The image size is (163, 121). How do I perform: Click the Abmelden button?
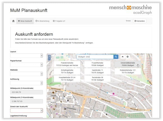[x=140, y=21]
